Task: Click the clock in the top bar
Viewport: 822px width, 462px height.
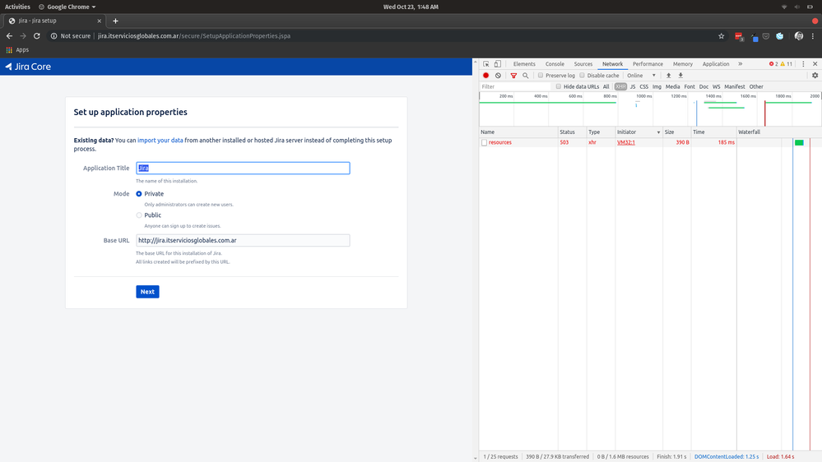Action: point(411,7)
